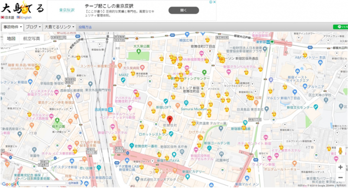Click the 東京外語専門学校 map pin
Image resolution: width=348 pixels, height=188 pixels.
(x=90, y=84)
